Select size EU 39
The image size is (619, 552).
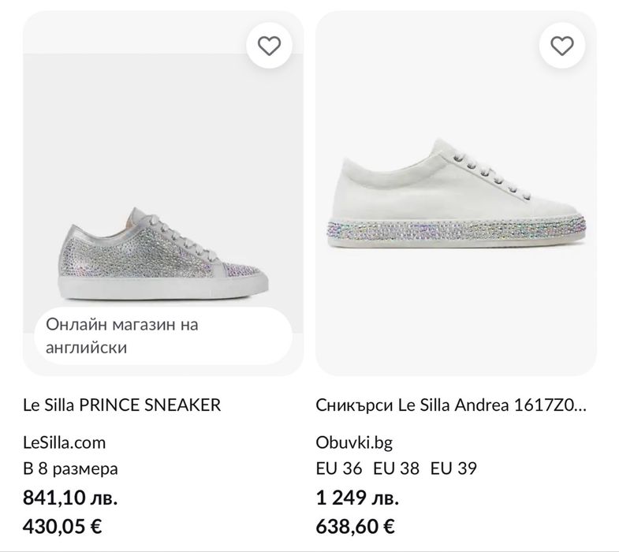(x=453, y=469)
